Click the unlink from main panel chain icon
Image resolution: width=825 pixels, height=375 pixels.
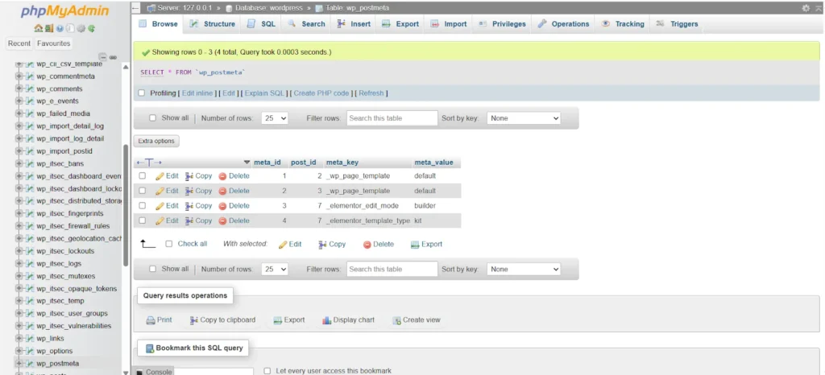point(113,57)
